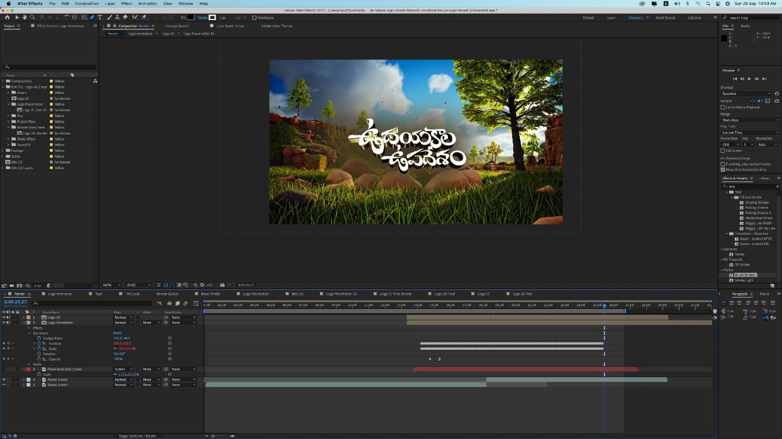
Task: Jump to last frame in Preview panel
Action: point(765,79)
